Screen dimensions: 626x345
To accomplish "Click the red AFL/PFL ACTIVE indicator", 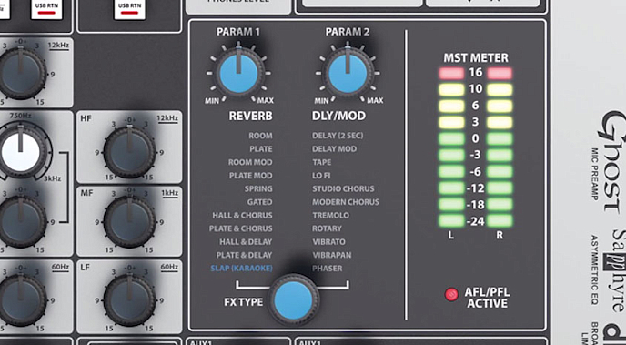I will [451, 295].
